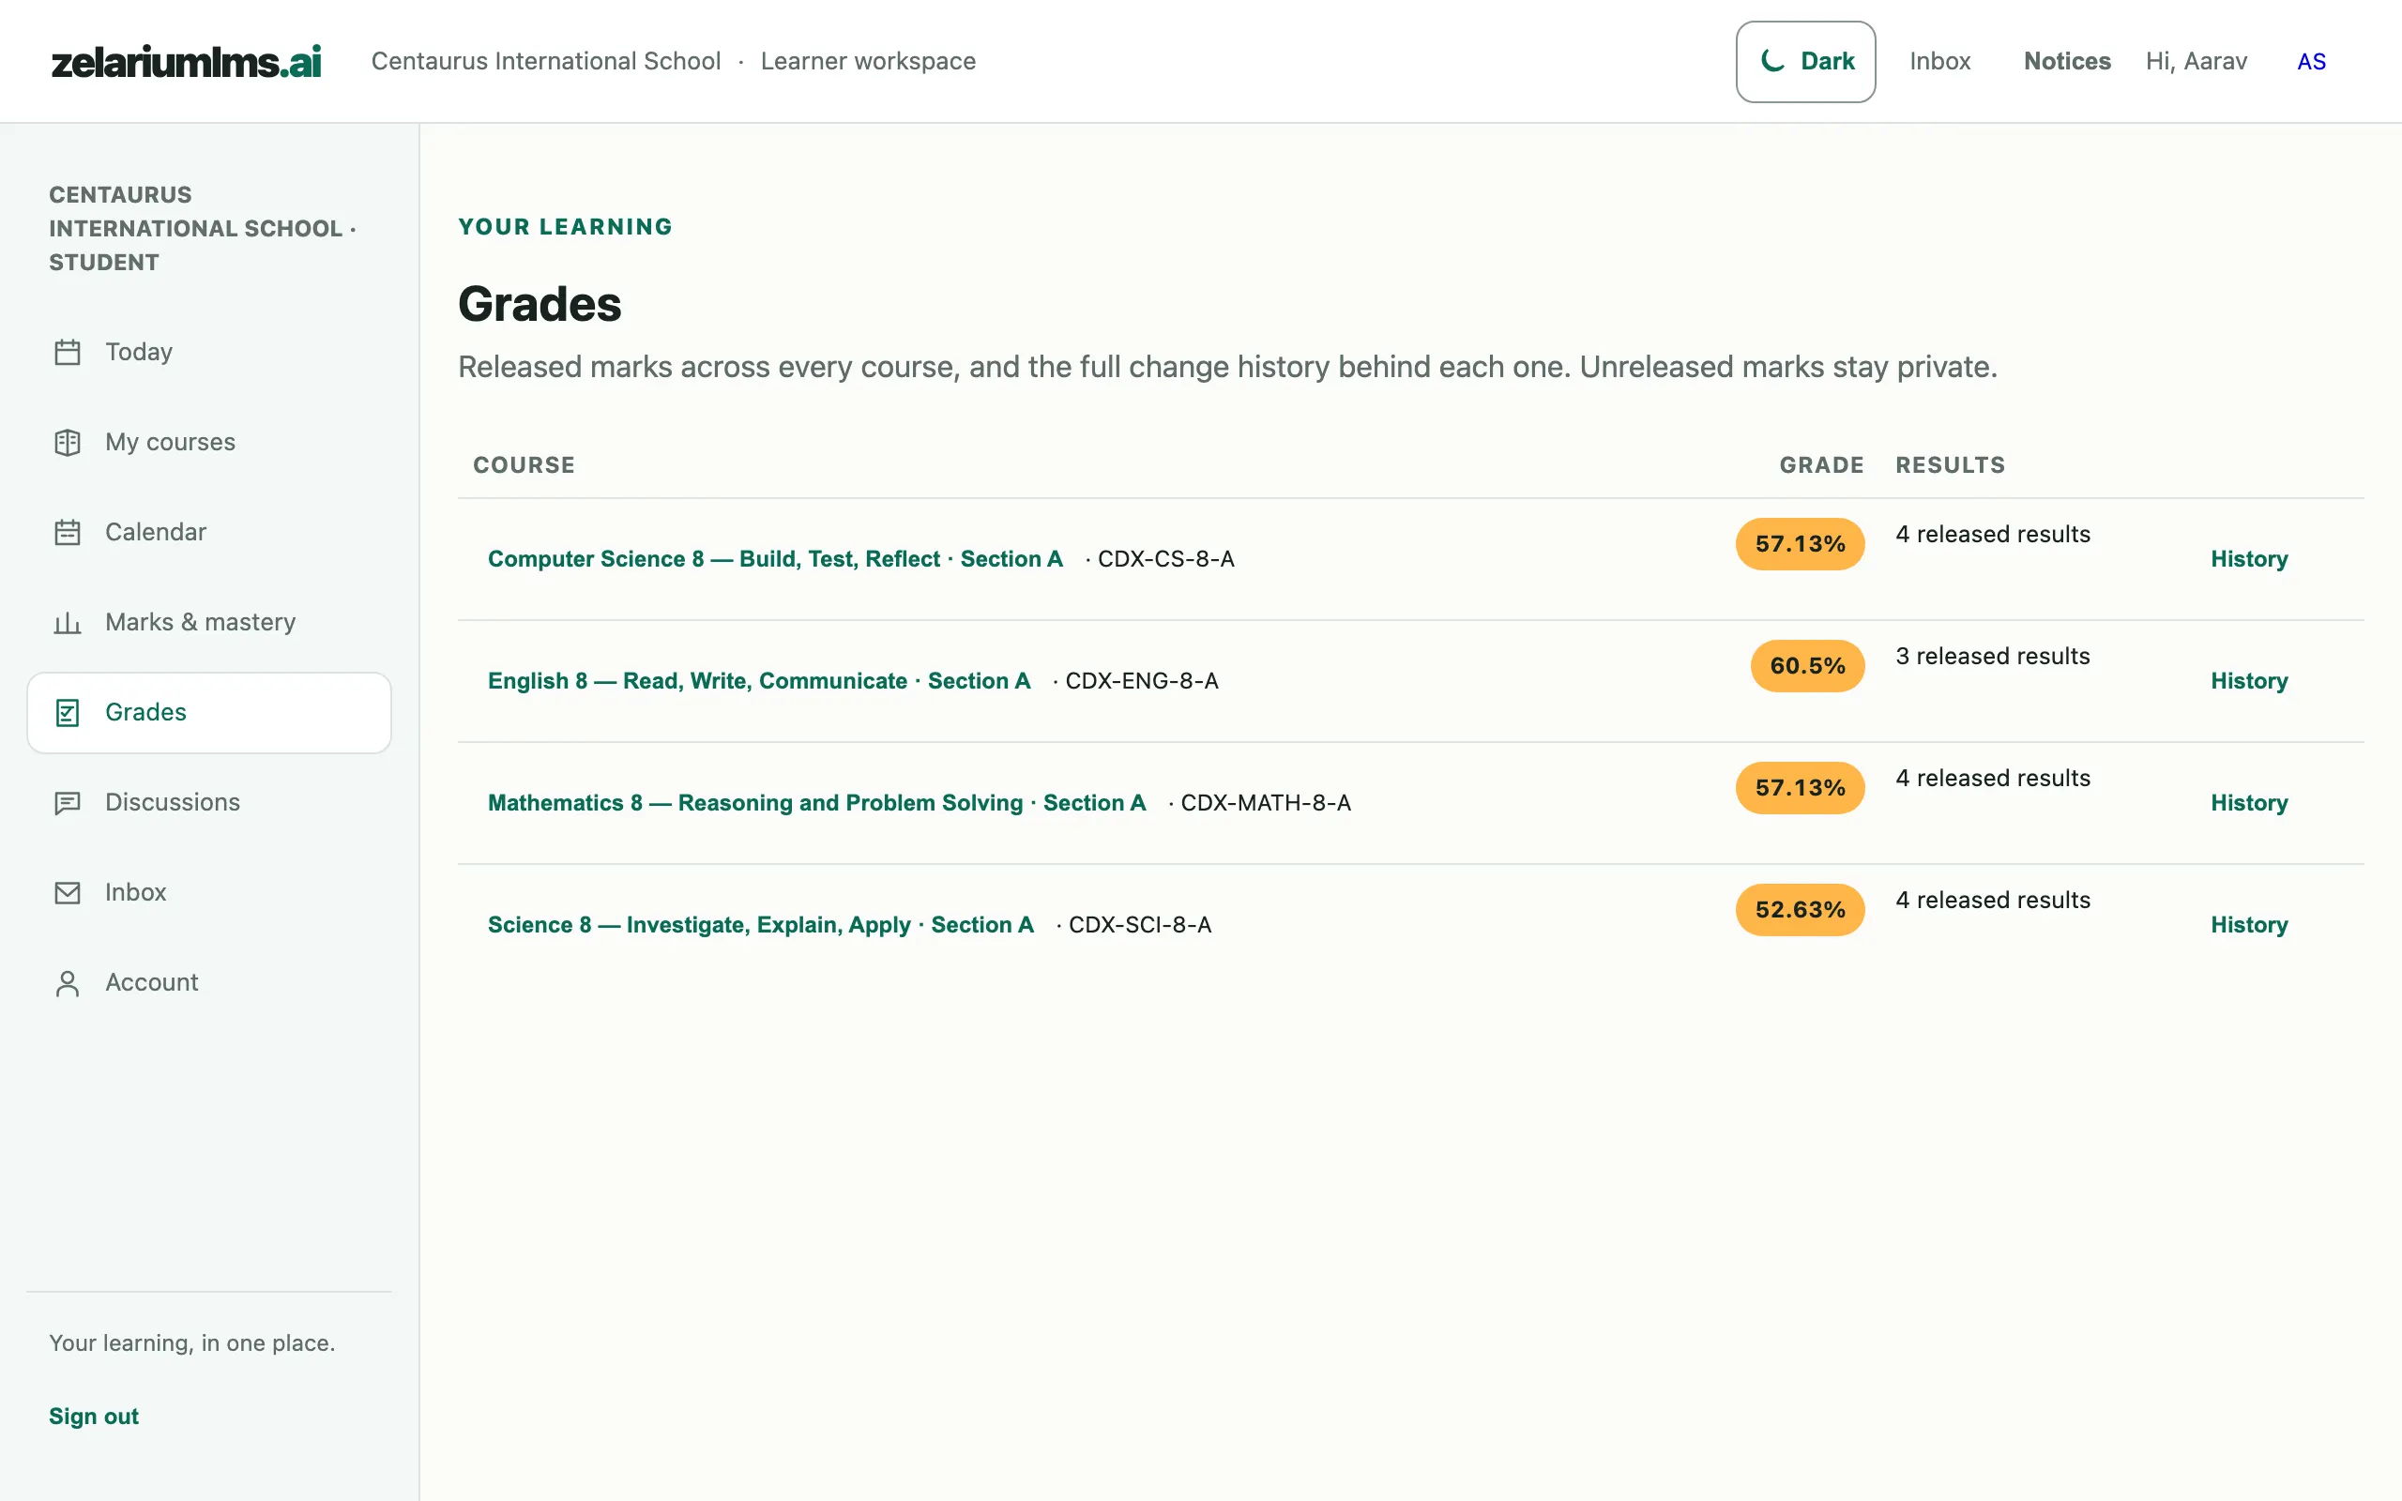Click "4 released results" in Science row
Viewport: 2402px width, 1501px height.
tap(1992, 901)
